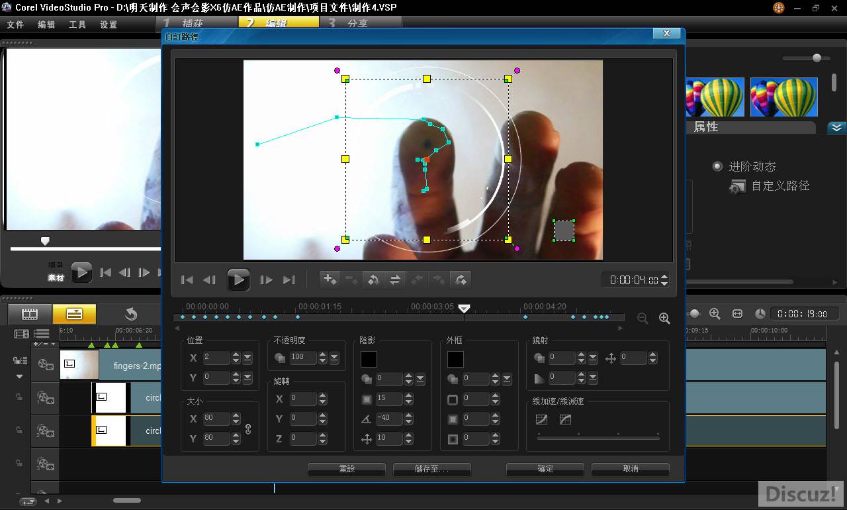
Task: Open first mirror (鏡射) dropdown arrow
Action: pyautogui.click(x=593, y=358)
